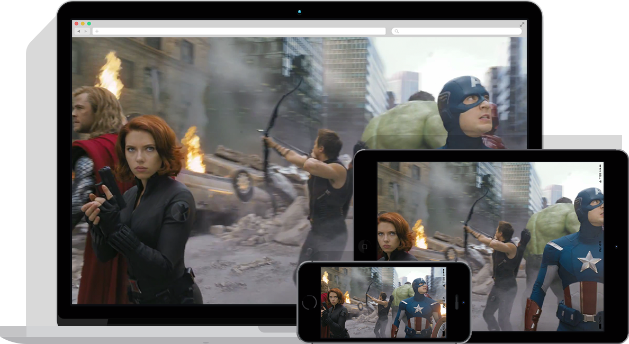Viewport: 629px width, 344px height.
Task: Select the video frame on the laptop browser
Action: pyautogui.click(x=299, y=170)
